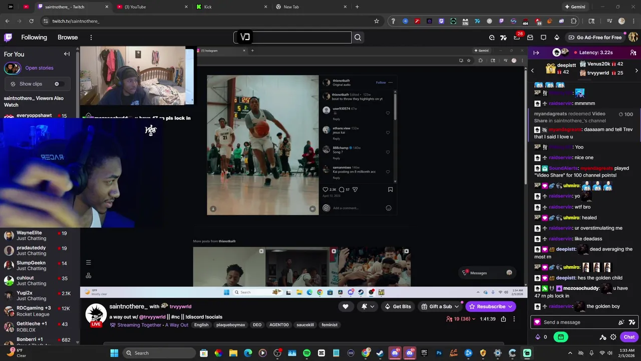
Task: Select the feminist tag
Action: (330, 325)
